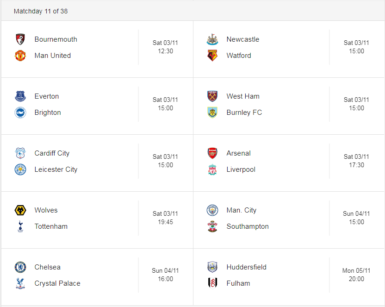Click the Watford club crest
Screen dimensions: 385x307
tap(212, 56)
